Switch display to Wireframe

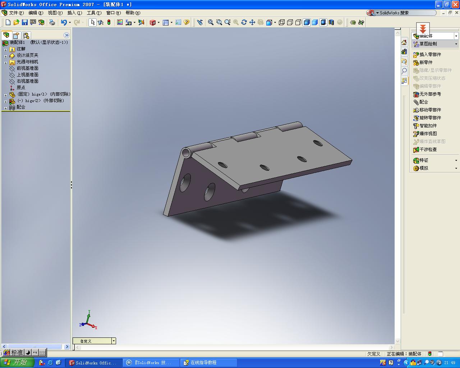pos(282,22)
